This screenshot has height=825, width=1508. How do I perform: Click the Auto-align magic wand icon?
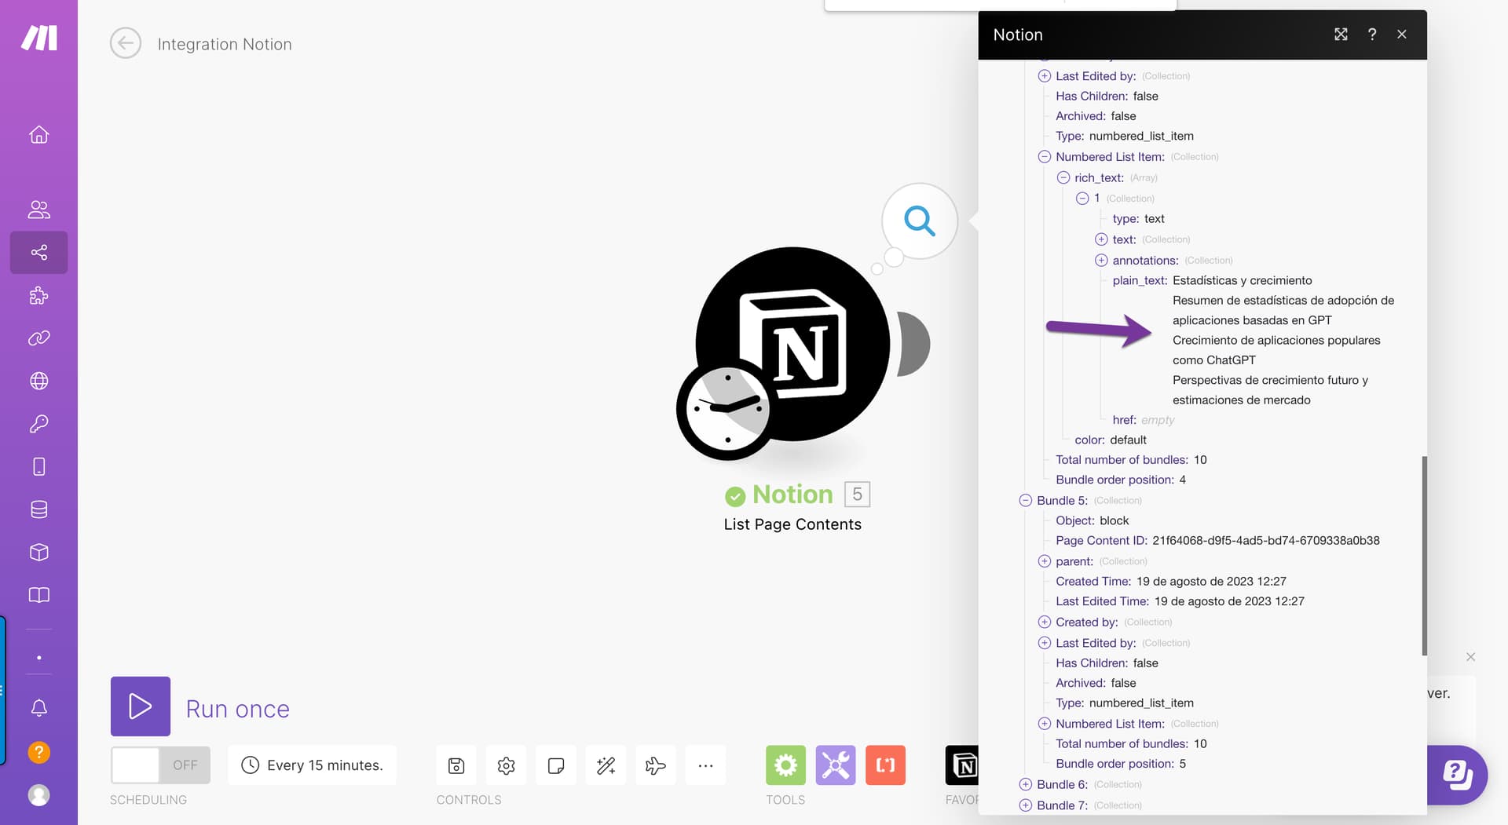pyautogui.click(x=606, y=765)
